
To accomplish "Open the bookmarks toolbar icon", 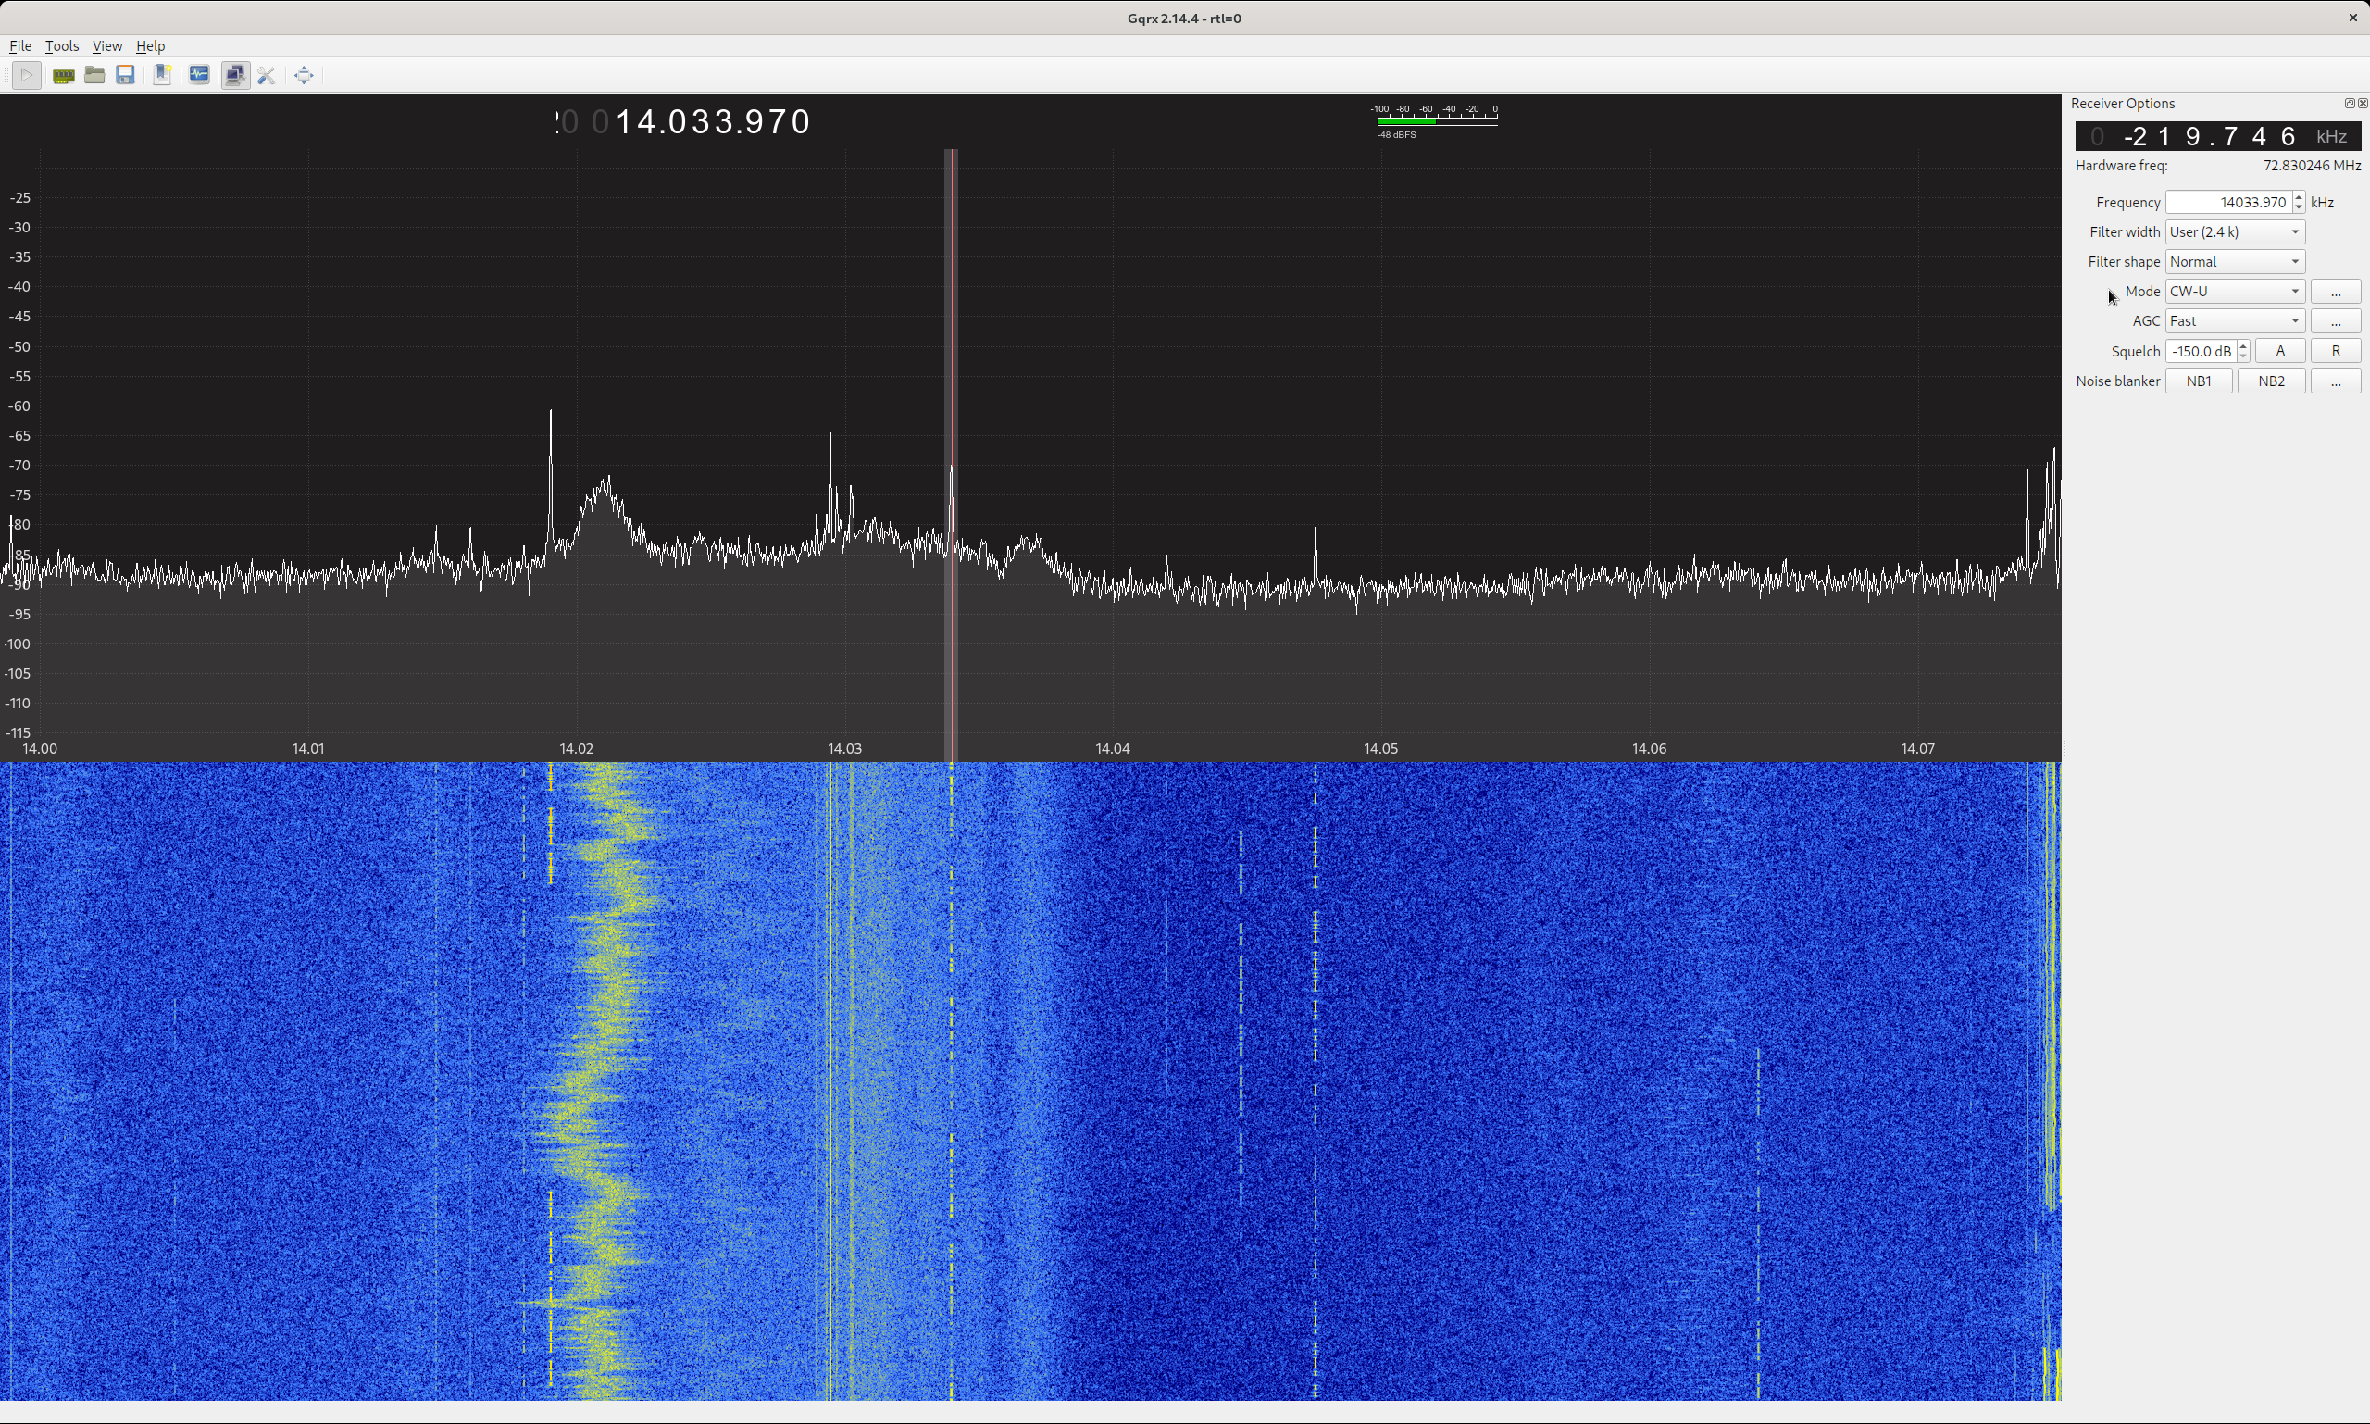I will [162, 75].
